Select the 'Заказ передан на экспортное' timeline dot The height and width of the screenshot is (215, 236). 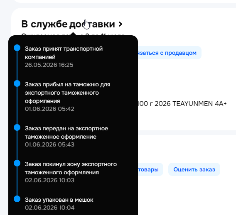click(17, 127)
